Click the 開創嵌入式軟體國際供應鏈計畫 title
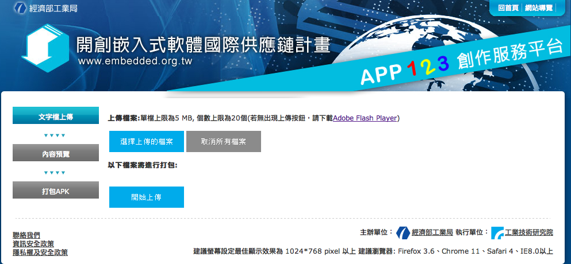 click(203, 44)
